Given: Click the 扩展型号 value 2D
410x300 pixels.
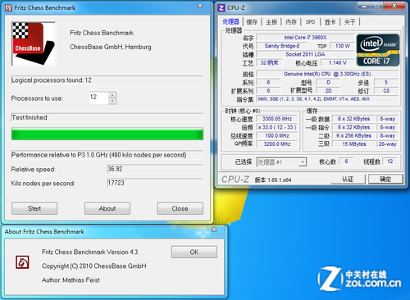Looking at the screenshot, I should click(x=328, y=91).
